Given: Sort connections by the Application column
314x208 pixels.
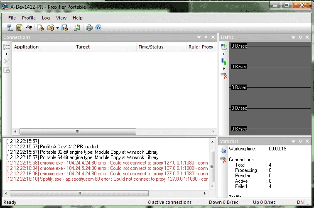Looking at the screenshot, I should pyautogui.click(x=43, y=47).
